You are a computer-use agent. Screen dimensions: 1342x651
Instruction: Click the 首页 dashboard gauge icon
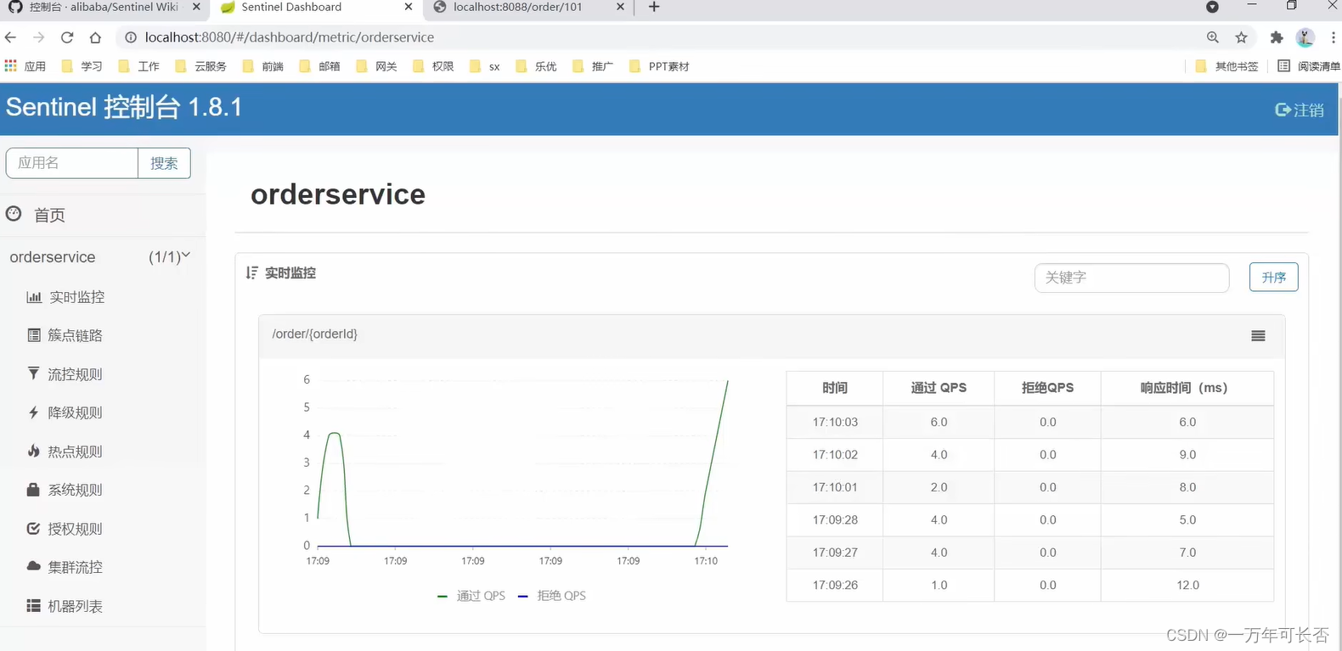pyautogui.click(x=14, y=214)
